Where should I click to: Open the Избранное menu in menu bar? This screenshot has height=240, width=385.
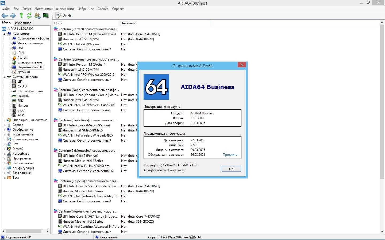click(x=86, y=9)
